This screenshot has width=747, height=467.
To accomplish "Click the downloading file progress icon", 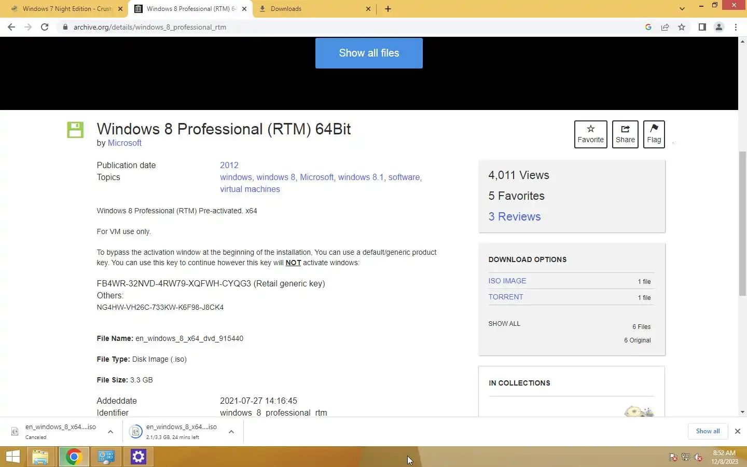I will click(x=135, y=432).
